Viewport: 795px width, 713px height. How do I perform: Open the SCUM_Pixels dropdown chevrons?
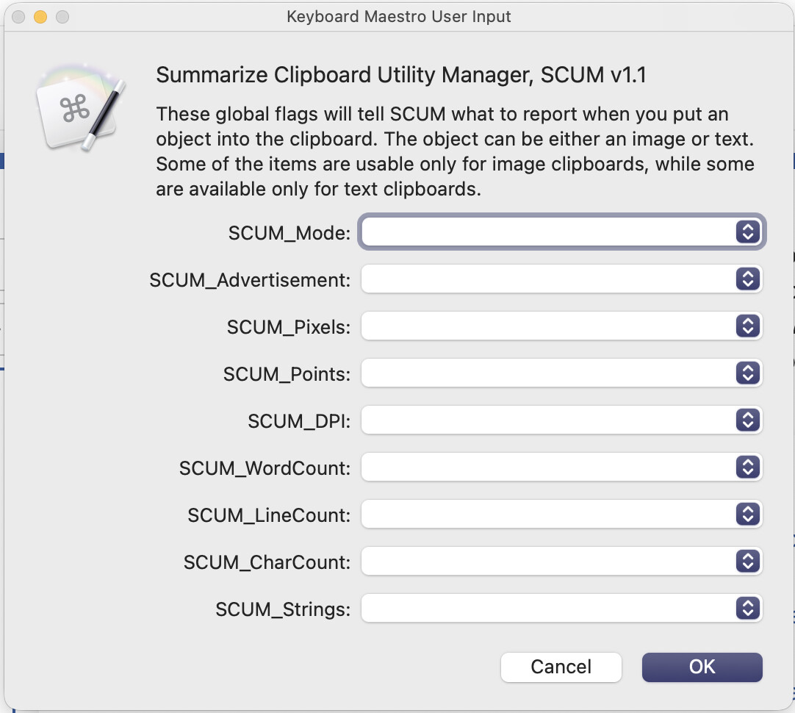747,326
